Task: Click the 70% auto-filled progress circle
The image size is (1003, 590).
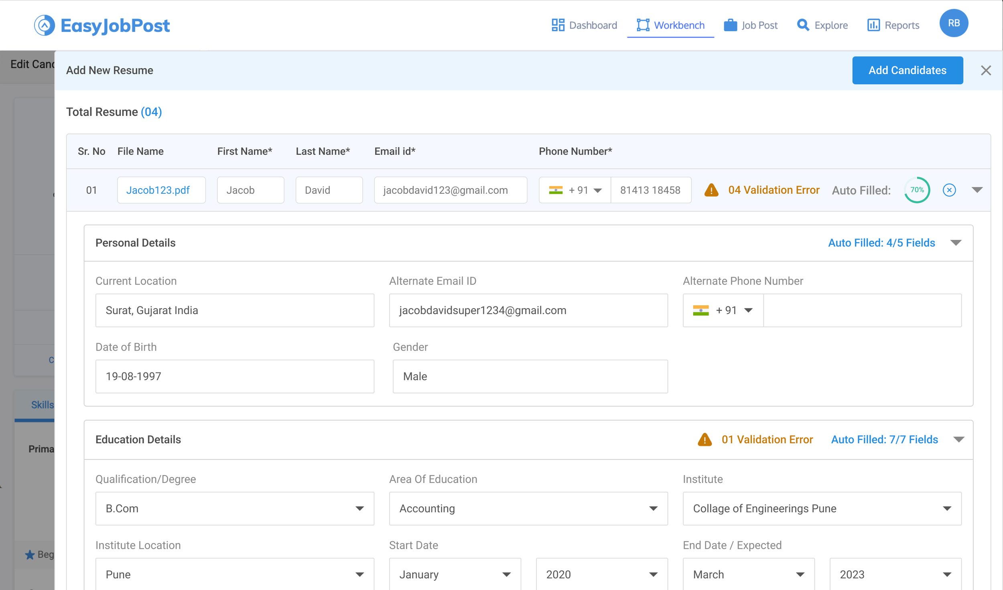Action: [x=917, y=190]
